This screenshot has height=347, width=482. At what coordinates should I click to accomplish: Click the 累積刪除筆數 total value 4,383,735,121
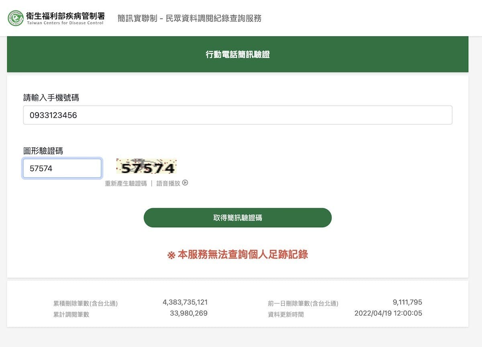coord(185,302)
